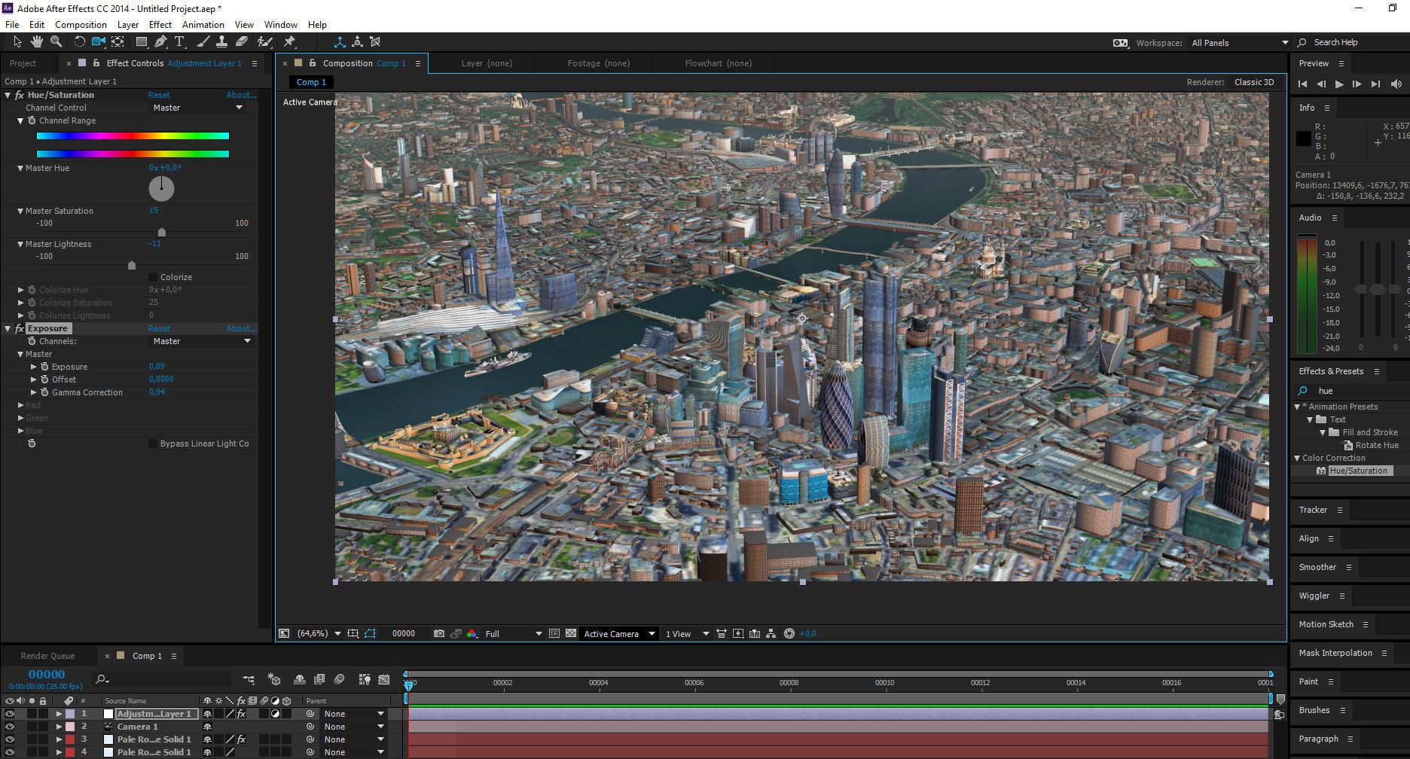
Task: Open the Animation menu
Action: pyautogui.click(x=203, y=24)
